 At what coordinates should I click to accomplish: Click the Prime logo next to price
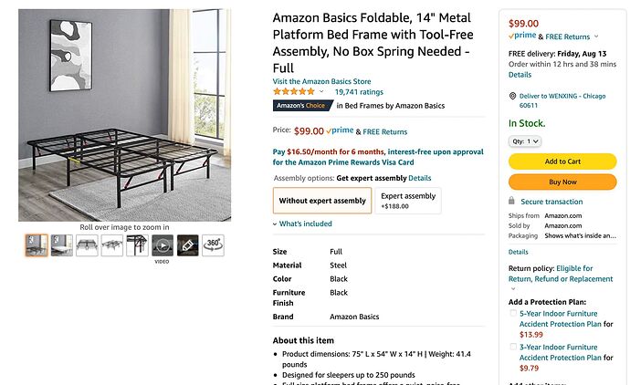coord(340,130)
